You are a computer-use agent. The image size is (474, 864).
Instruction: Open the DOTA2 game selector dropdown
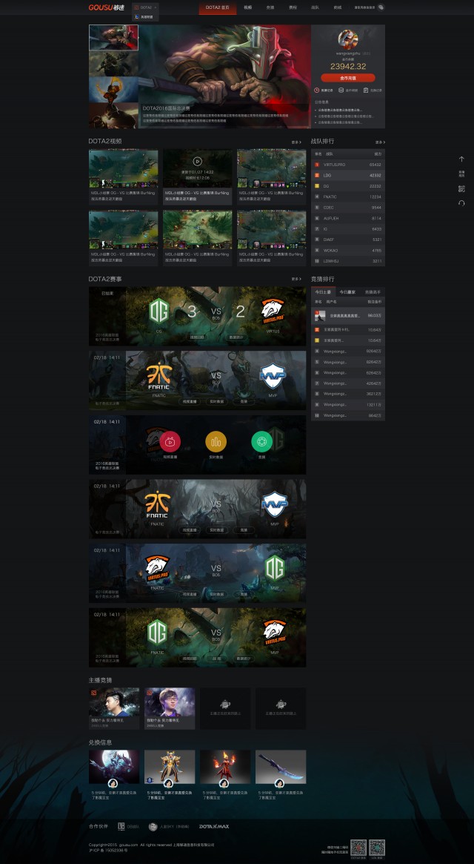tap(146, 7)
